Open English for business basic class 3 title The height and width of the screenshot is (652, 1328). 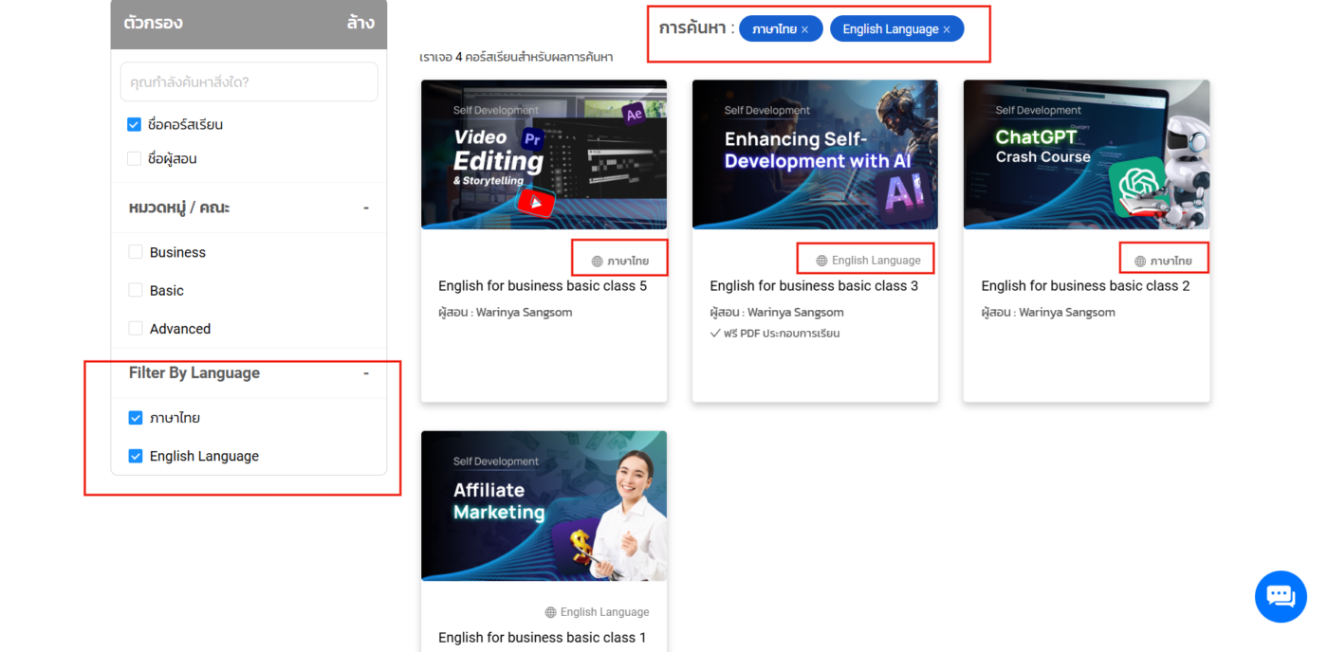point(814,285)
